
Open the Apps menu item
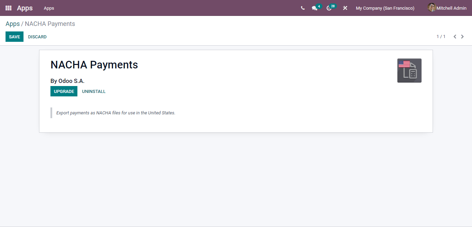click(49, 8)
